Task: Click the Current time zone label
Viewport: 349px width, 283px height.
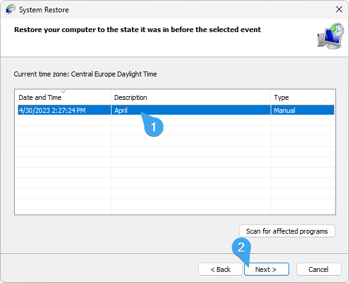Action: pos(85,74)
